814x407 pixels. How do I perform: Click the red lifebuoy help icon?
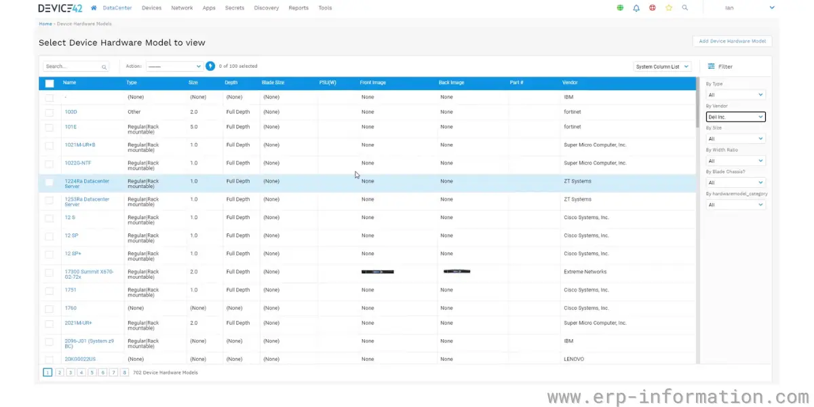click(x=653, y=8)
